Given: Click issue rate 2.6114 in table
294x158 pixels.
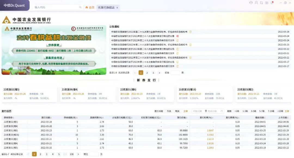Looking at the screenshot, I should pyautogui.click(x=210, y=139).
